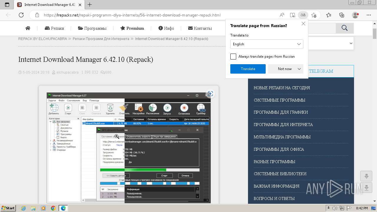This screenshot has width=377, height=212.
Task: Enable Always translate pages from Russian
Action: coord(233,57)
